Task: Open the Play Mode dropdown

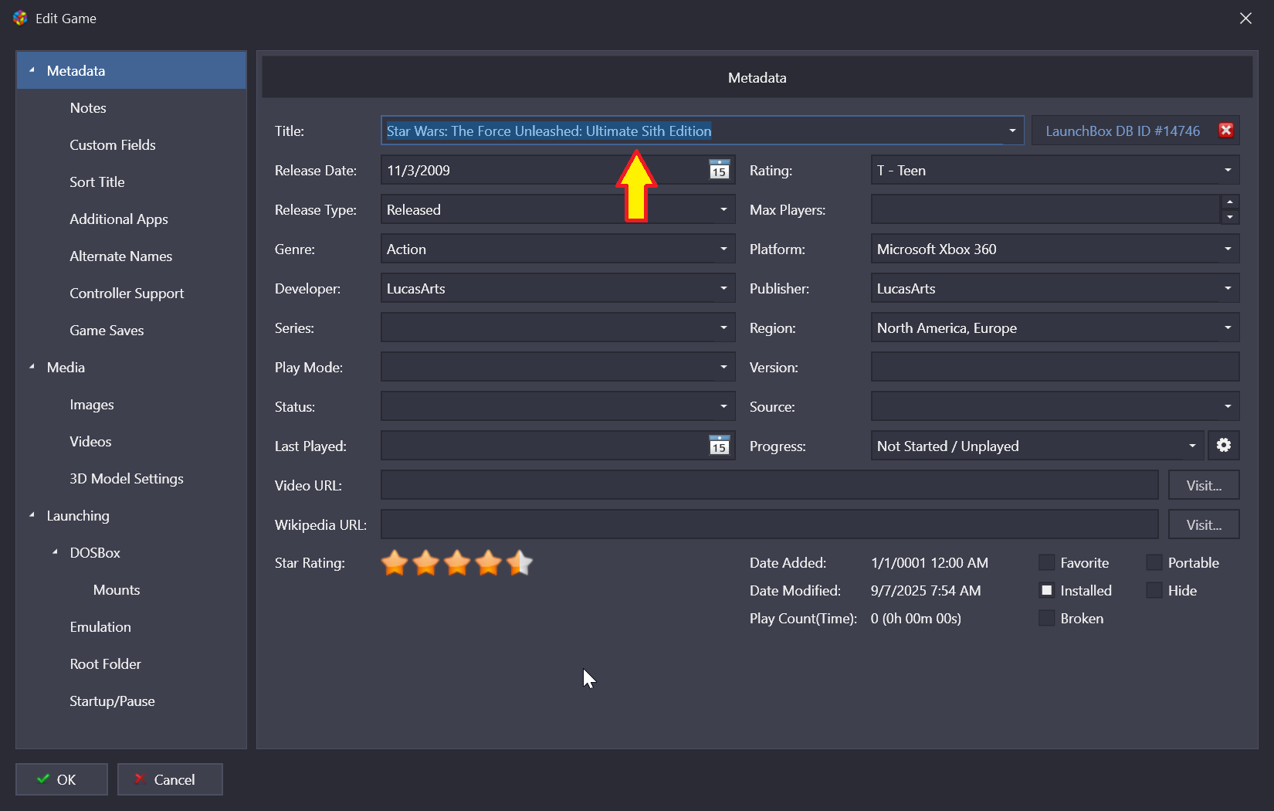Action: pyautogui.click(x=723, y=367)
